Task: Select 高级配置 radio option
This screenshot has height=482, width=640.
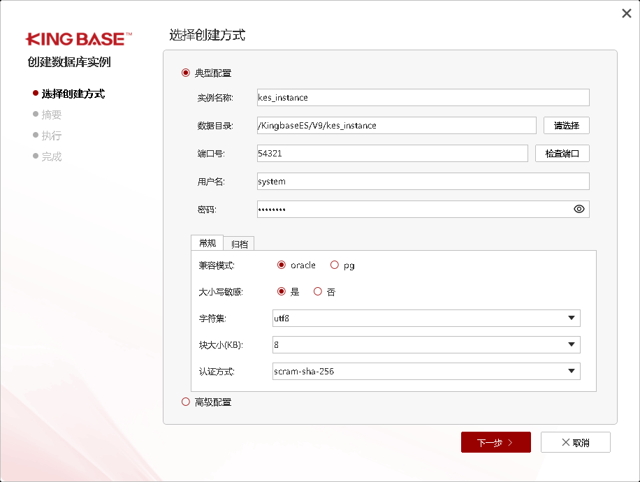Action: [x=186, y=402]
